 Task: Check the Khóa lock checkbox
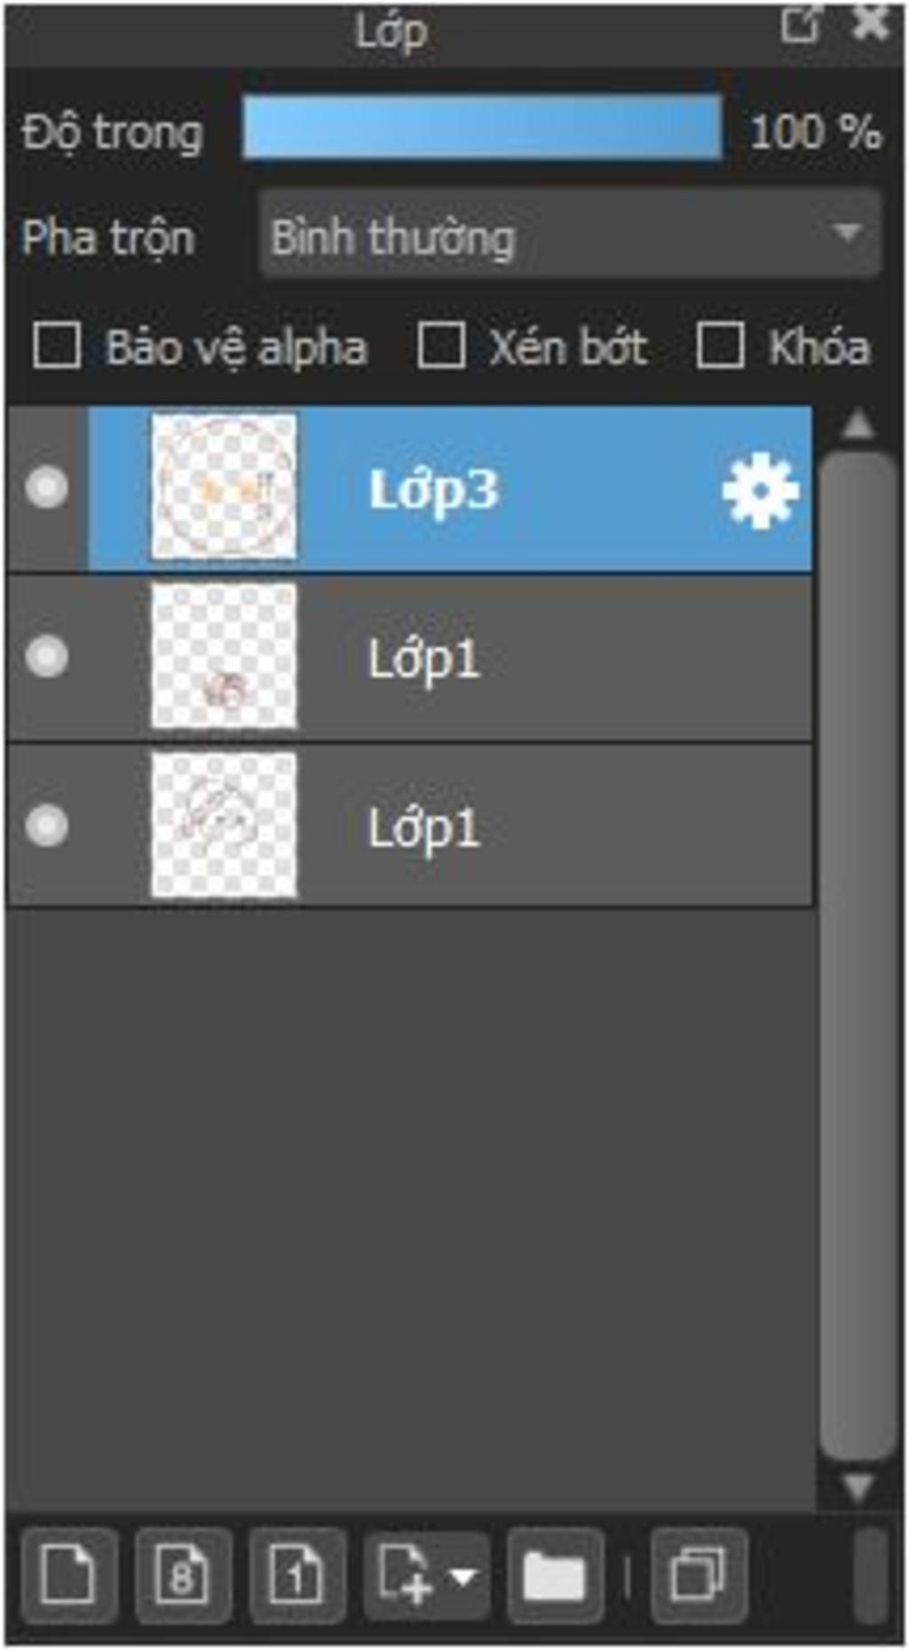pos(720,346)
